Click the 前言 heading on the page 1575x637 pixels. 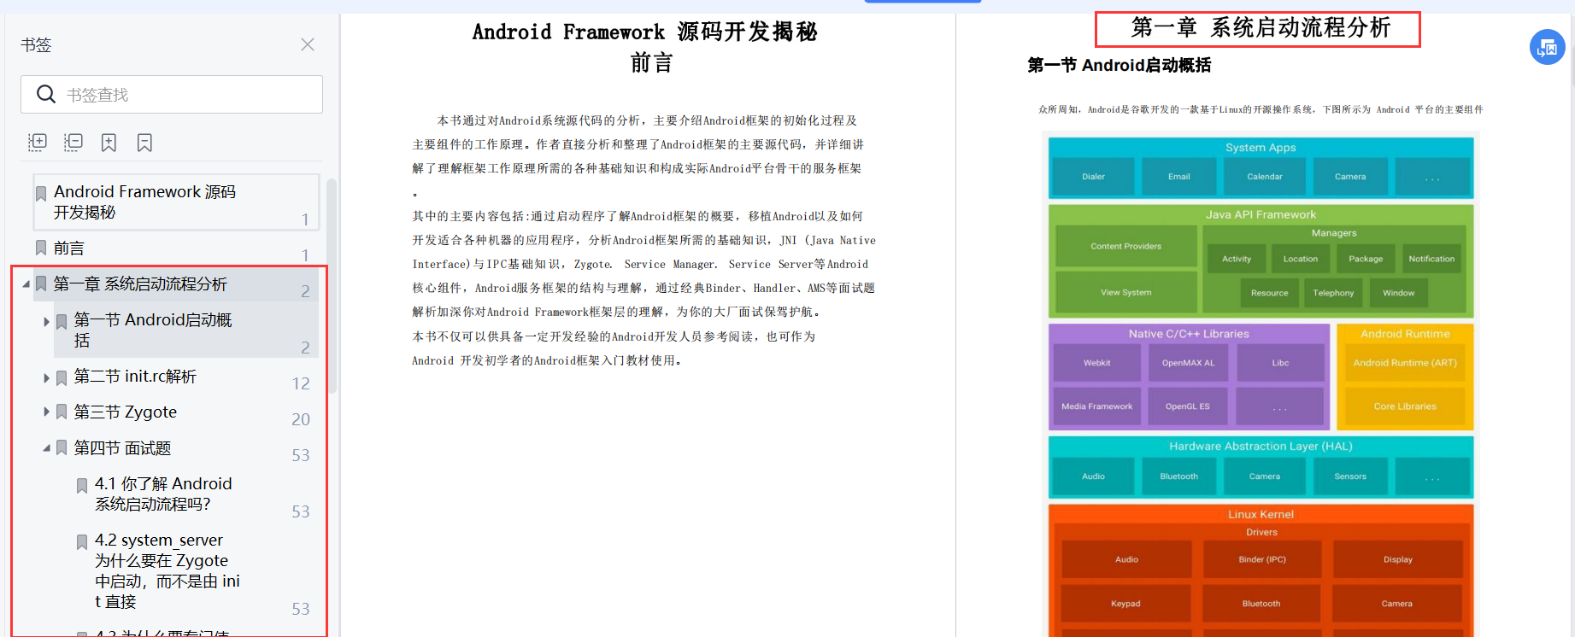click(652, 62)
